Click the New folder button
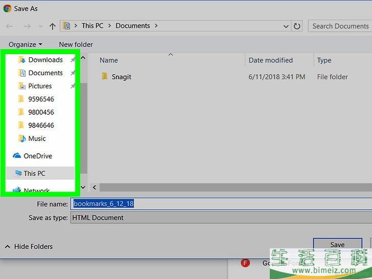 76,44
